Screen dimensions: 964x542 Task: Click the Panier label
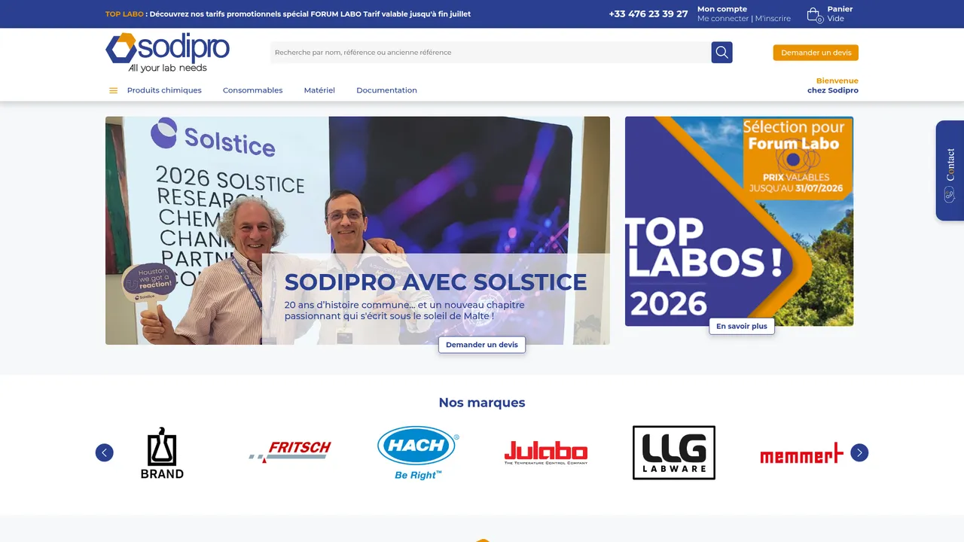coord(840,9)
